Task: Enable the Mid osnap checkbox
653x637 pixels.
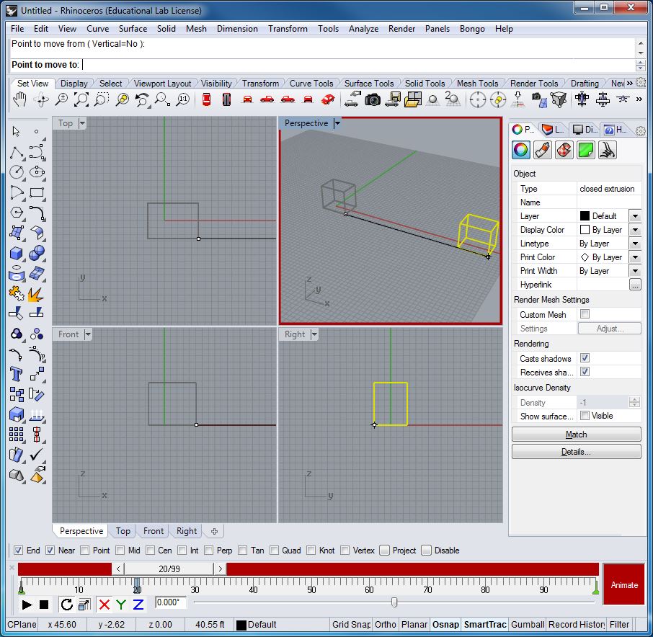Action: pos(120,551)
